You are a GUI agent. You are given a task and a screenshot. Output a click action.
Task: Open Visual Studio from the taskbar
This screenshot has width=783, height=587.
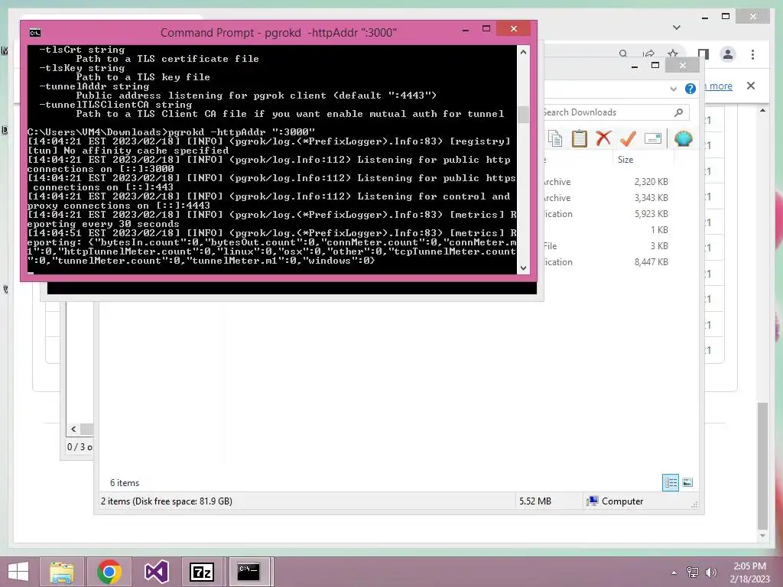[156, 572]
